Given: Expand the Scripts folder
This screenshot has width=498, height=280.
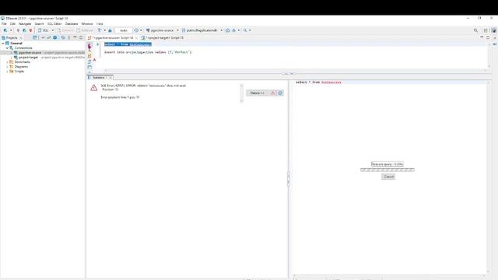Looking at the screenshot, I should pos(7,72).
